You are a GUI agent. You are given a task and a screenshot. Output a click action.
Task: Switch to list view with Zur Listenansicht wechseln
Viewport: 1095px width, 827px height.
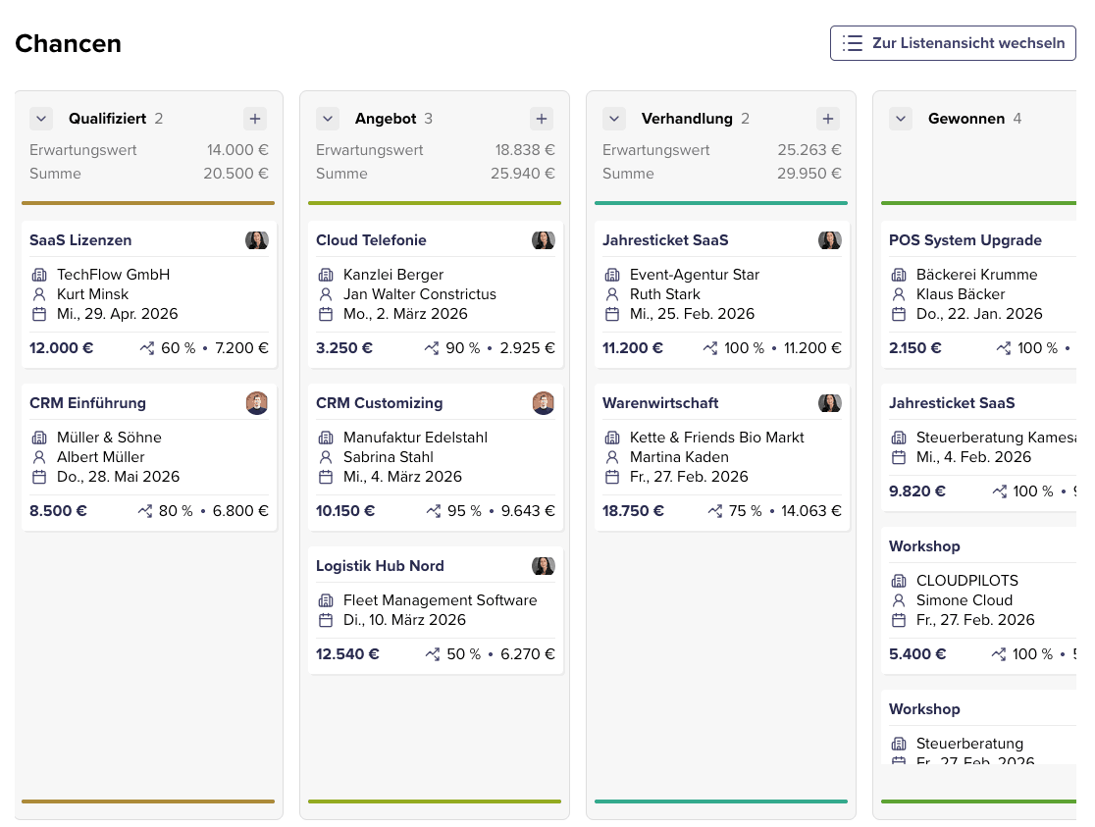pos(952,43)
